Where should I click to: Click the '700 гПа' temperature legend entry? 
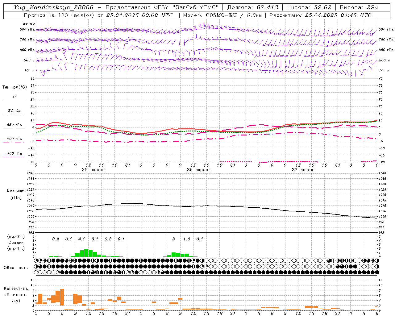tap(14, 139)
